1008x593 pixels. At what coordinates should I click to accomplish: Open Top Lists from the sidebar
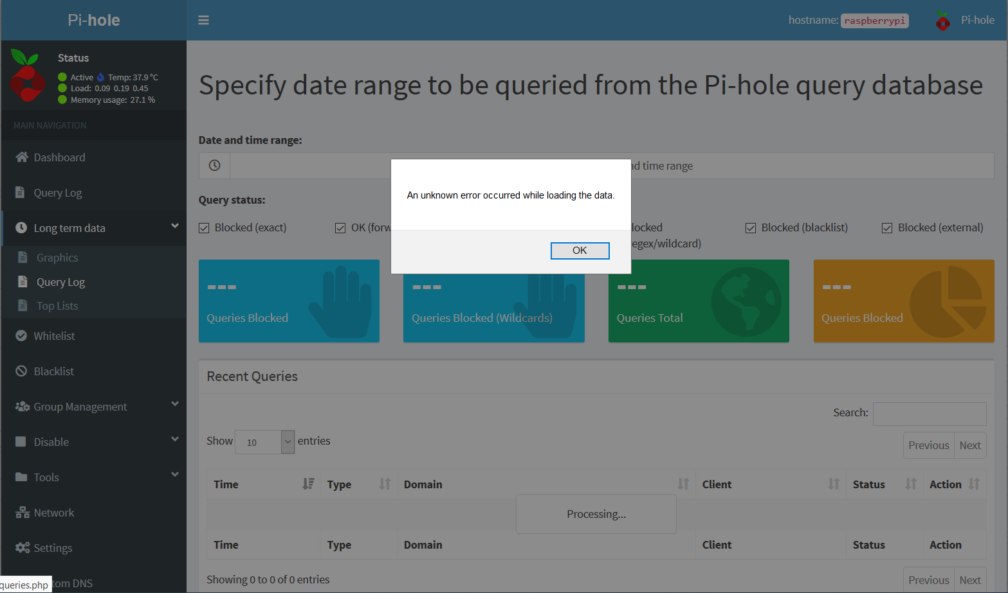pos(58,305)
